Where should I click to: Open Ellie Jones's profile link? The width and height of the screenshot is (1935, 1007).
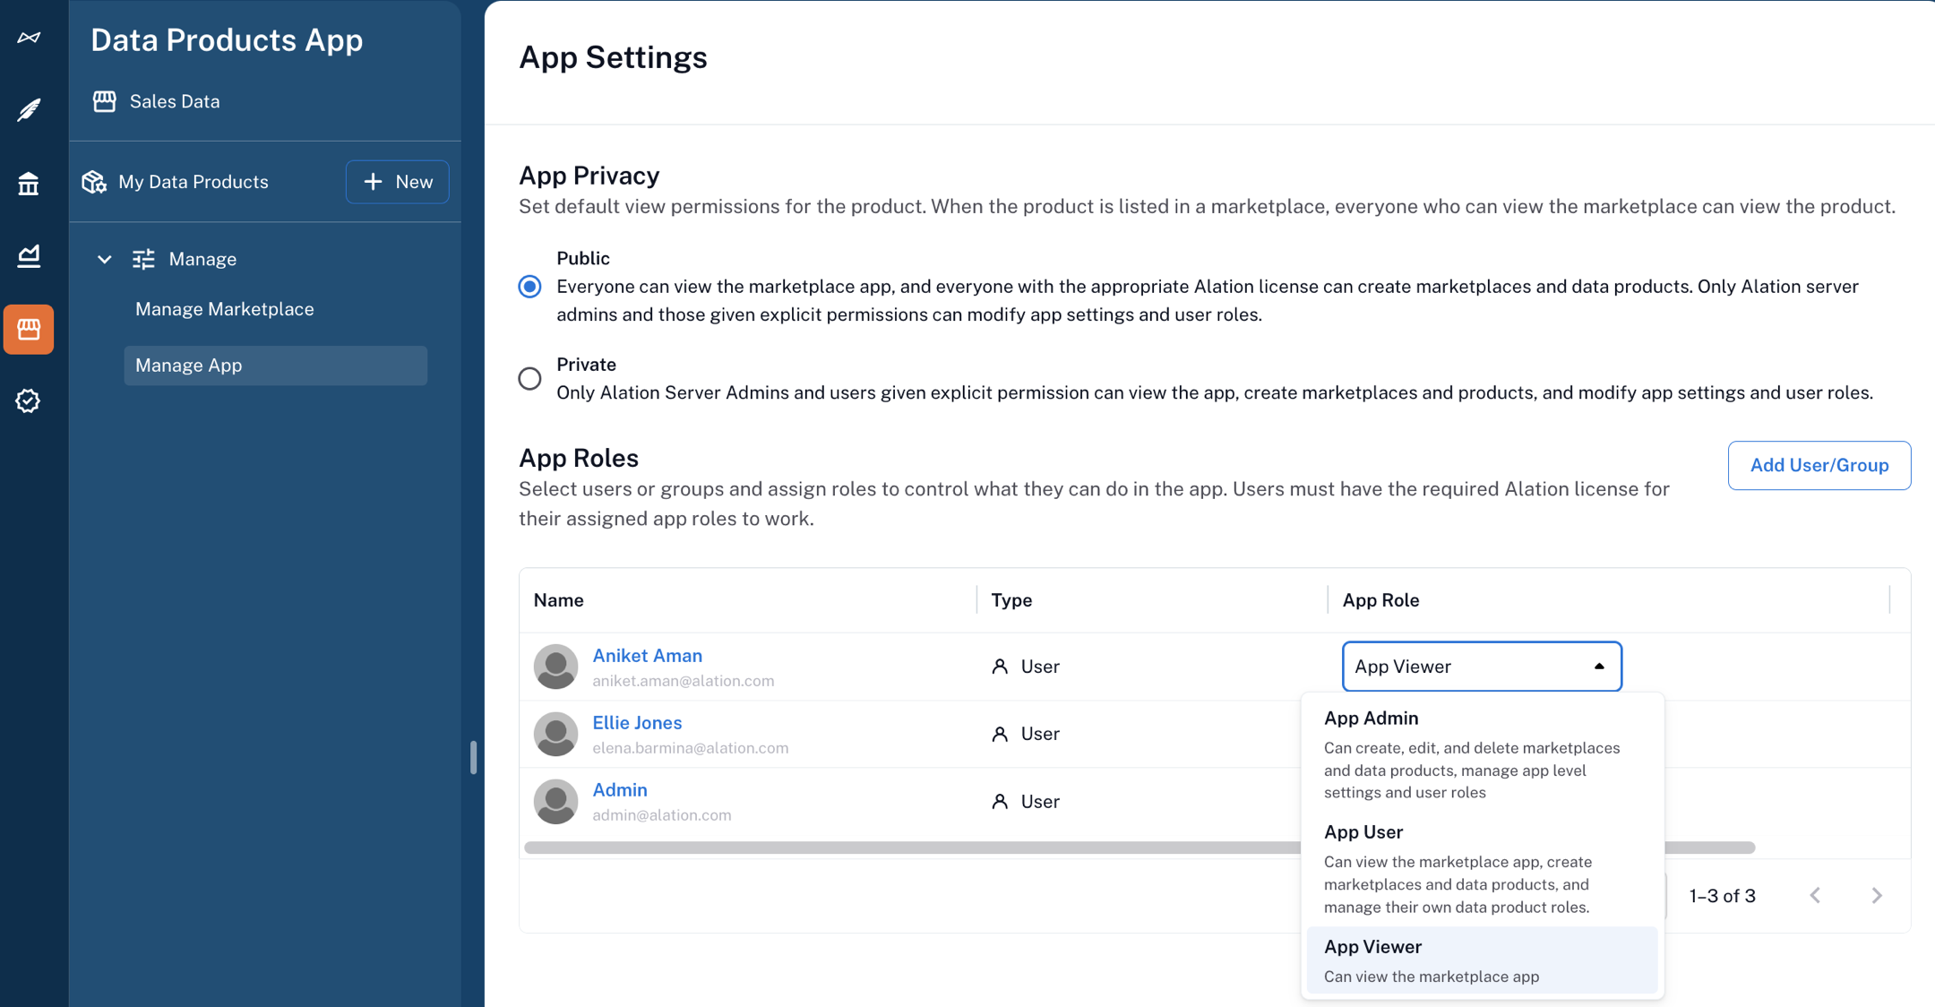point(637,722)
